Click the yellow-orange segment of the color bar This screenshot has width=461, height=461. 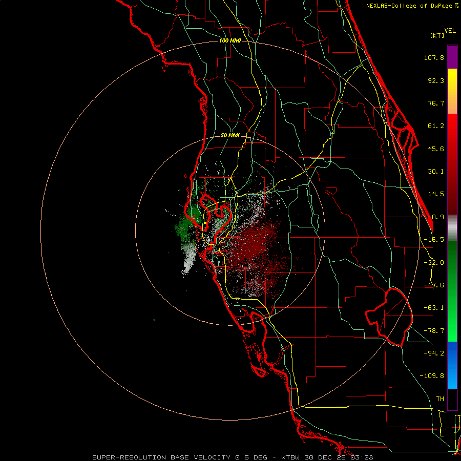pos(452,91)
